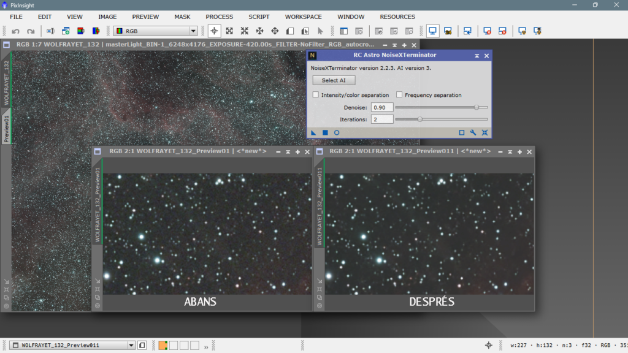Open the PREVIEW menu
The height and width of the screenshot is (353, 628).
coord(145,17)
